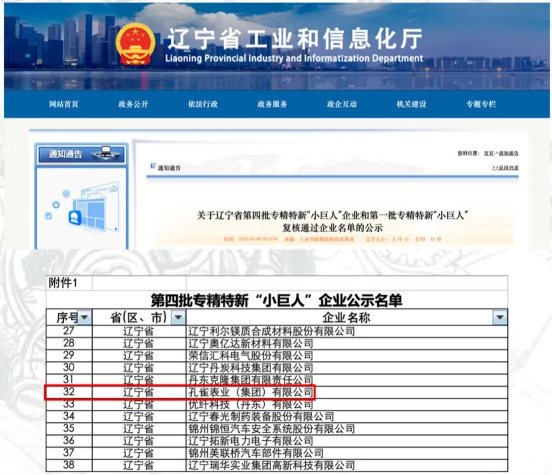The image size is (552, 475).
Task: Click serial number cell 30
Action: tap(69, 368)
